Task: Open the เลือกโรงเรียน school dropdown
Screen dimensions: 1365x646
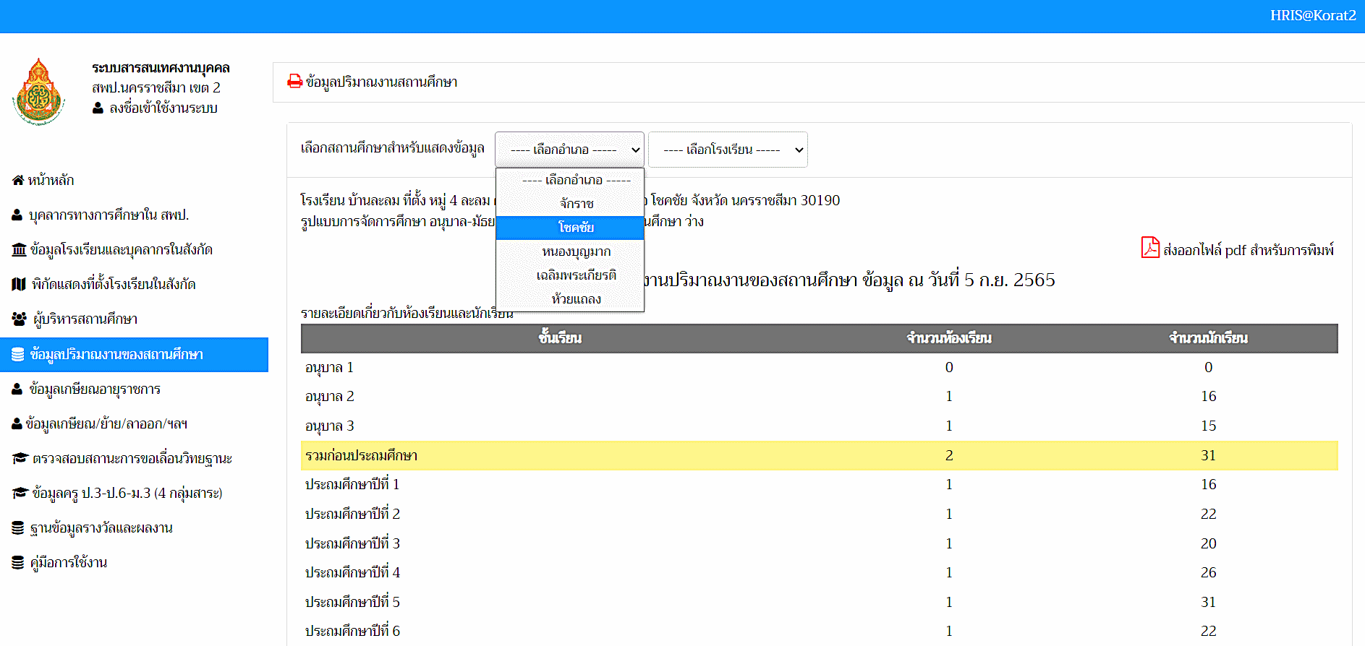Action: click(x=727, y=150)
